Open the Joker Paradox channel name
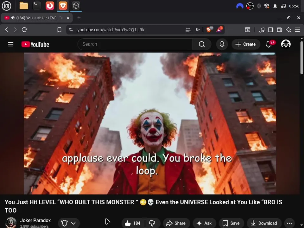The height and width of the screenshot is (228, 304). [35, 220]
